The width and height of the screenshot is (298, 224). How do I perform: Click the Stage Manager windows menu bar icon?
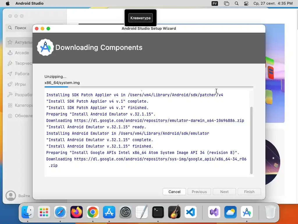pos(226,3)
